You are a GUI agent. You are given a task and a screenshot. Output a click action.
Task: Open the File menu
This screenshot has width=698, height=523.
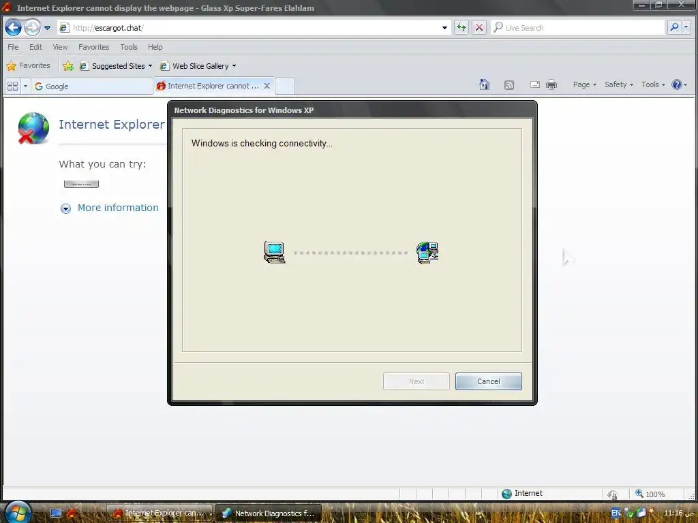pyautogui.click(x=13, y=47)
